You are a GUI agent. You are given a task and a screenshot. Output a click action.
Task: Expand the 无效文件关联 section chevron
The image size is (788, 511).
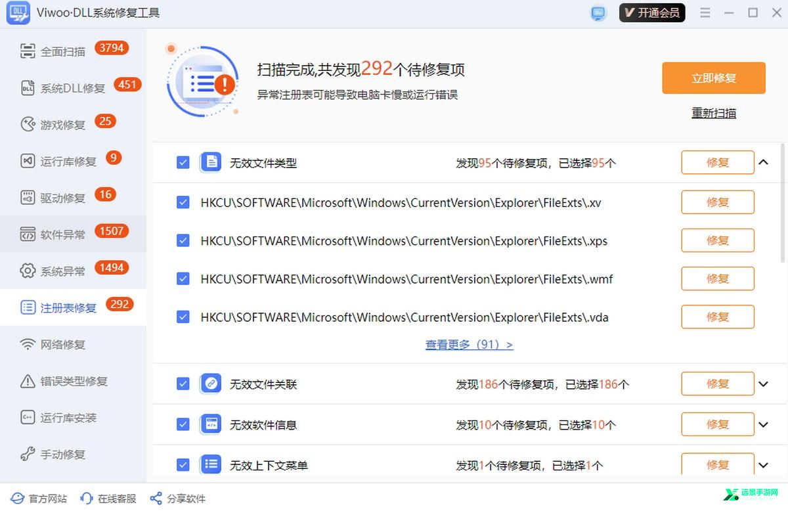763,384
